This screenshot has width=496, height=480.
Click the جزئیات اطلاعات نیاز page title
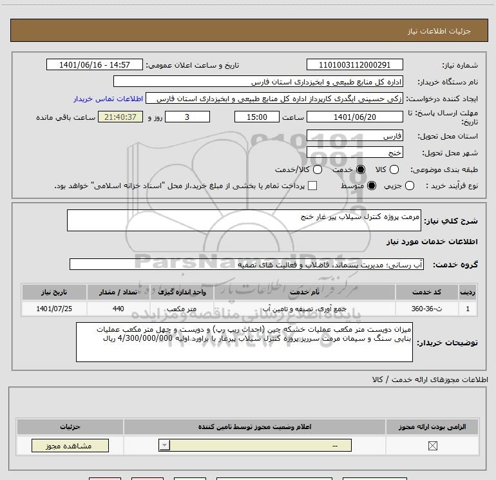[x=439, y=31]
